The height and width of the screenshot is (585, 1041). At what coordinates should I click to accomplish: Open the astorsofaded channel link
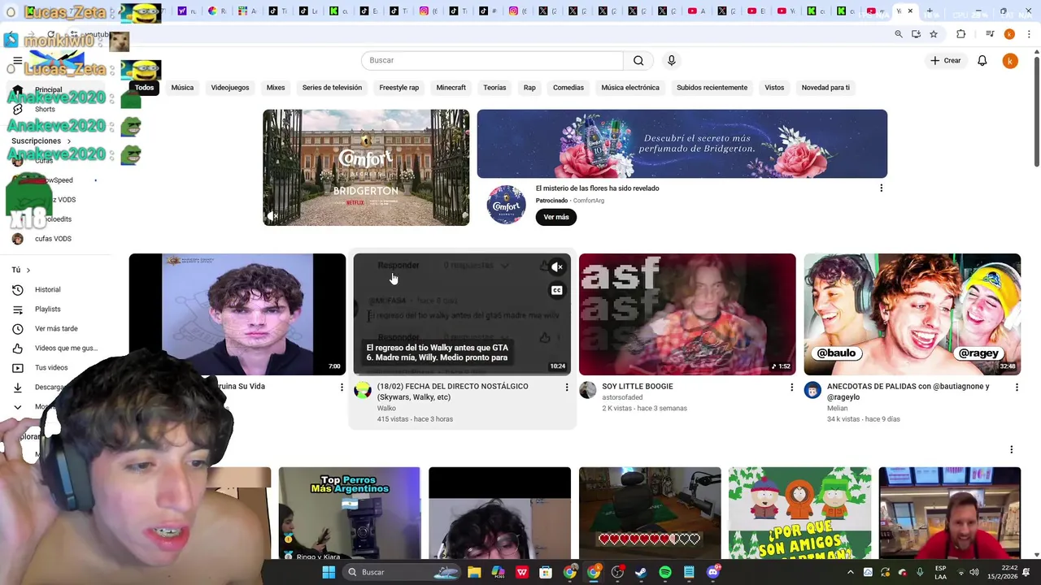tap(622, 397)
